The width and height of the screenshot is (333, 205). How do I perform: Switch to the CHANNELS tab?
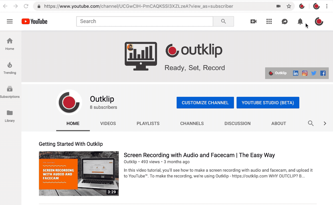point(192,124)
